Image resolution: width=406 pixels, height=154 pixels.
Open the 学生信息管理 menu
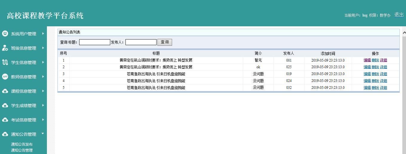tap(23, 62)
